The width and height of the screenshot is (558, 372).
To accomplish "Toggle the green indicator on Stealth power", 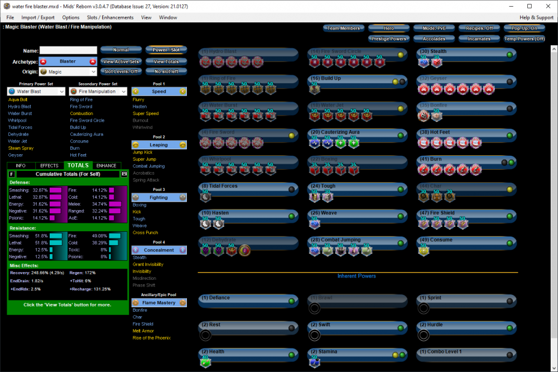I will (x=509, y=55).
